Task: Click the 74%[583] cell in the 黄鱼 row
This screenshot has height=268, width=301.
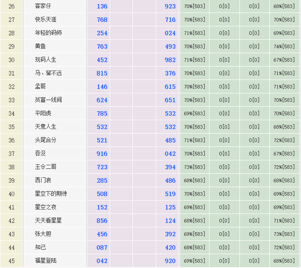Action: pos(284,46)
